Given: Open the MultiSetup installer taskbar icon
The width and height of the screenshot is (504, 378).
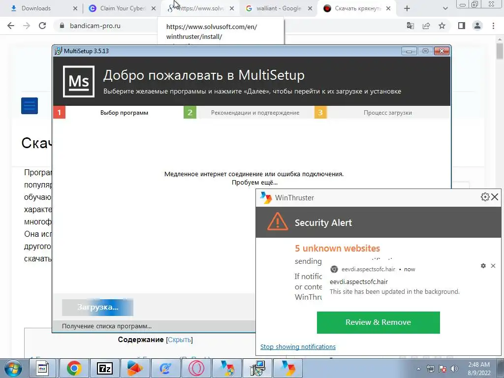Looking at the screenshot, I should pos(257,368).
